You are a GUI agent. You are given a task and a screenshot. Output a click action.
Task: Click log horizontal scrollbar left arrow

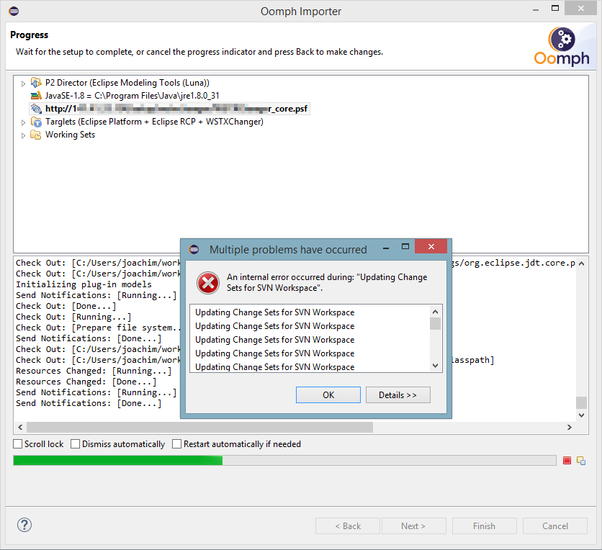[x=20, y=427]
